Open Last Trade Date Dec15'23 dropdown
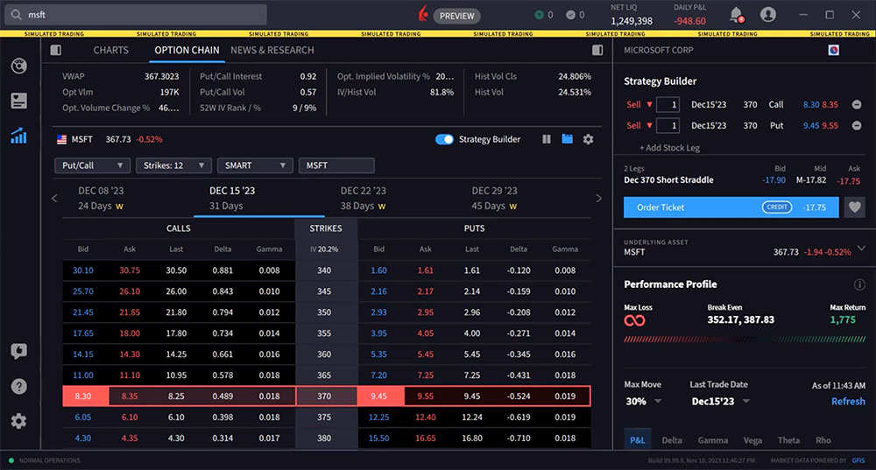Image resolution: width=876 pixels, height=470 pixels. [720, 402]
